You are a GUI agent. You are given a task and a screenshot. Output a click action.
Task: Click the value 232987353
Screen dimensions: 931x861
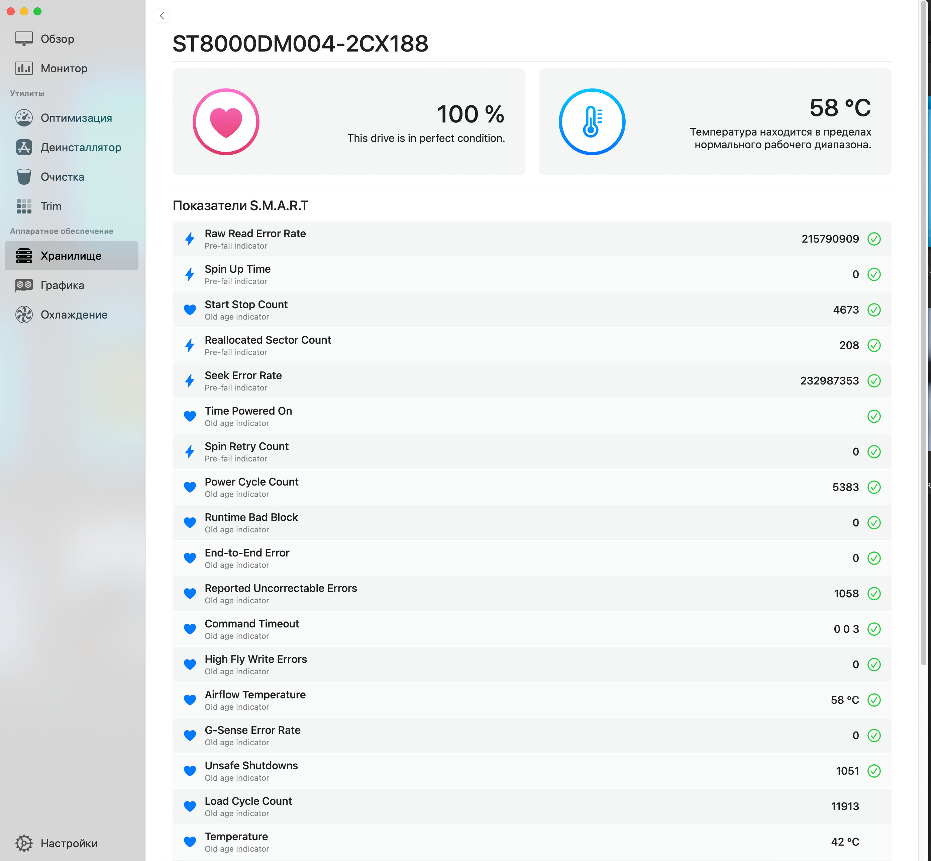click(x=830, y=381)
